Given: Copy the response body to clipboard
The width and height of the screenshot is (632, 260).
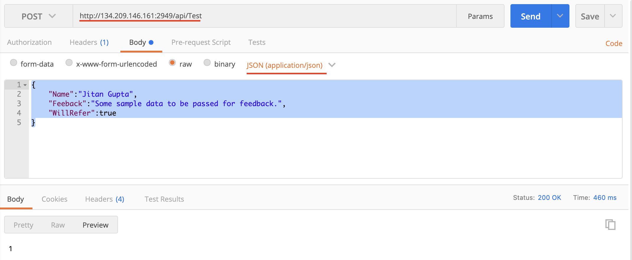Looking at the screenshot, I should click(610, 225).
